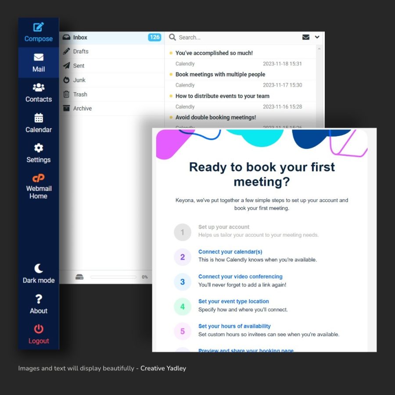Click the 'Connect your calendar(s)' link
The width and height of the screenshot is (395, 395).
click(230, 251)
